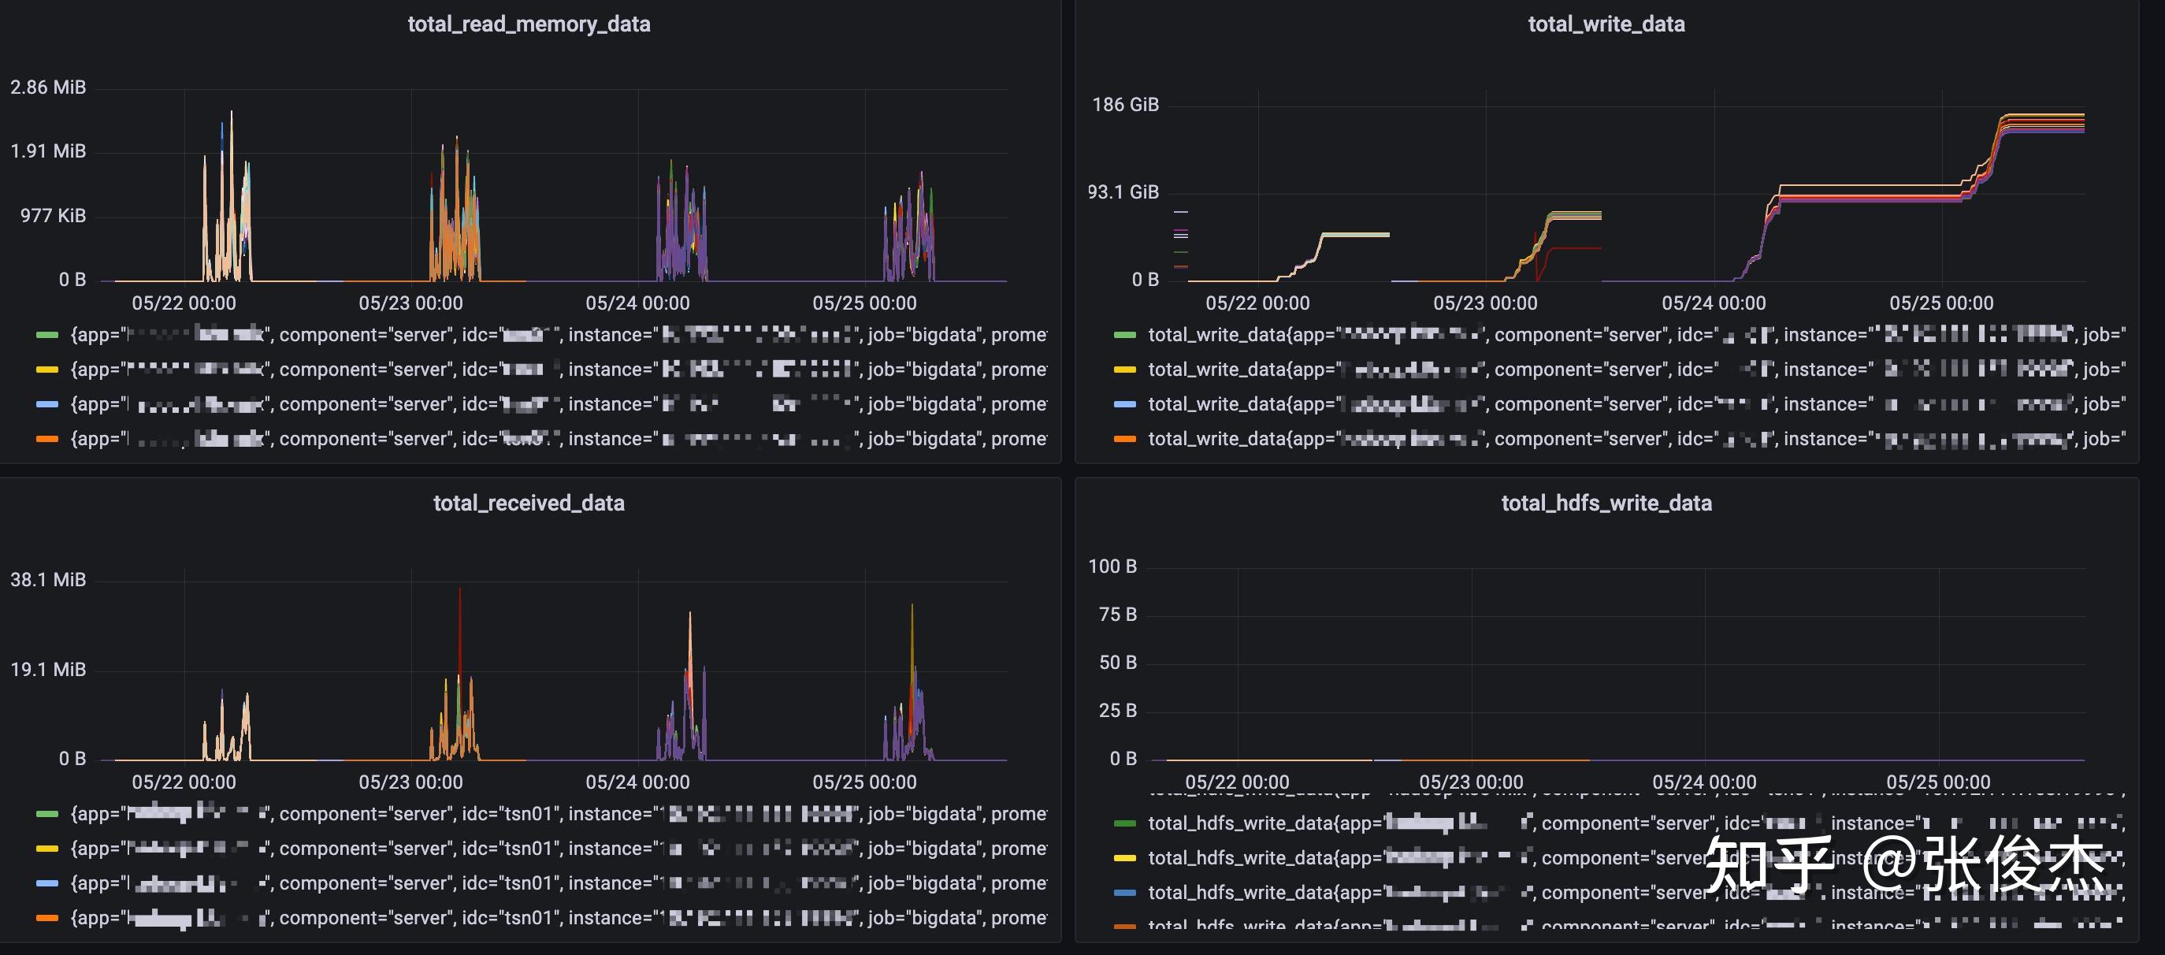Click green legend swatch in total_write_data panel
This screenshot has width=2165, height=955.
pos(1124,335)
